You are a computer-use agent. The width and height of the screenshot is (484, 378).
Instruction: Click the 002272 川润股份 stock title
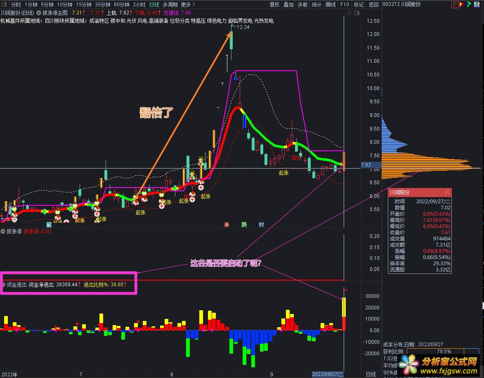[x=401, y=4]
